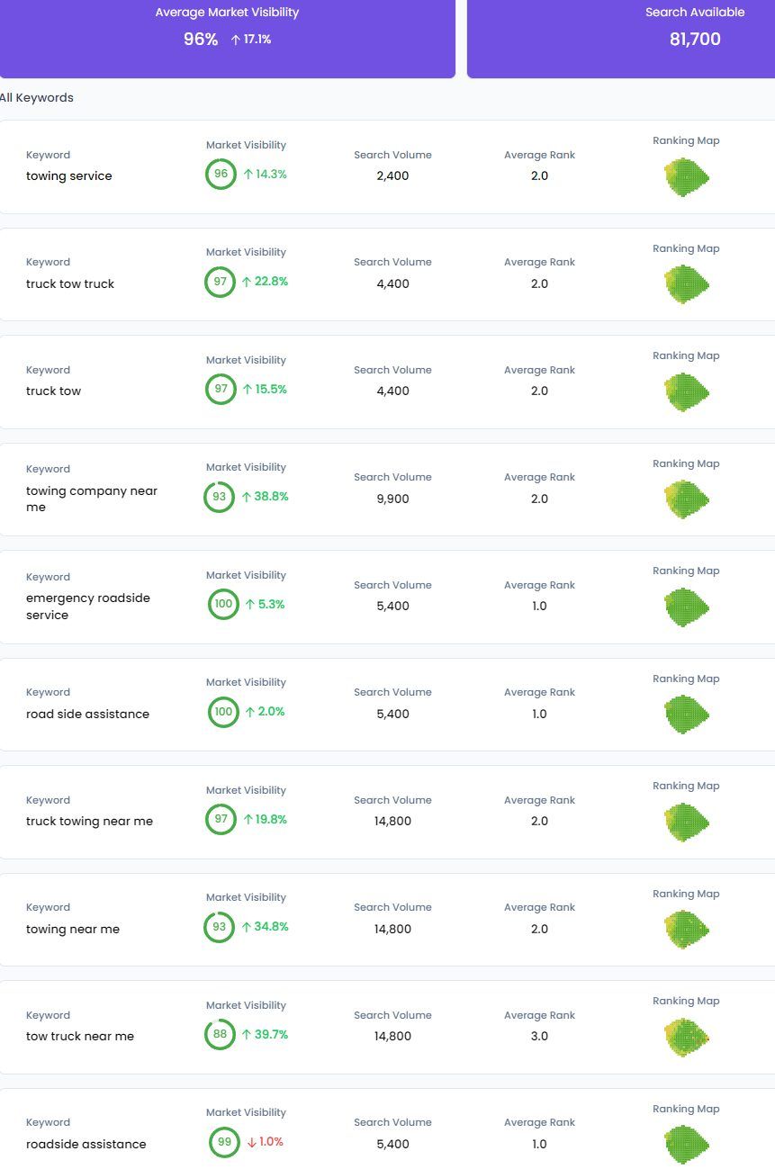Click the Ranking Map for roadside assistance
The image size is (775, 1169).
pyautogui.click(x=687, y=1143)
